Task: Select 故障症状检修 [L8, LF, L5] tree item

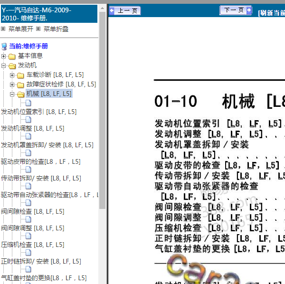Action: point(61,84)
